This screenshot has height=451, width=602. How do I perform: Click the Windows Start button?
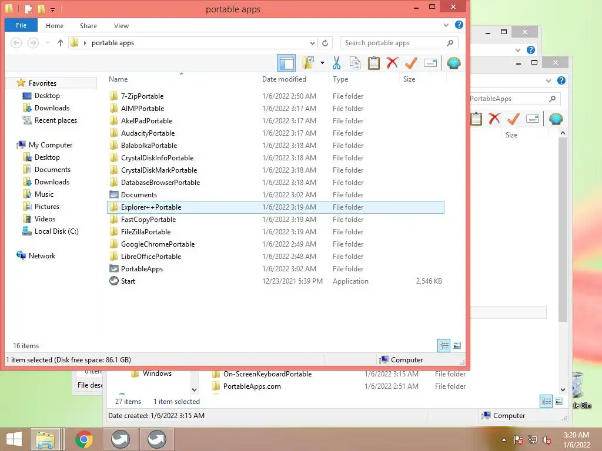coord(14,439)
